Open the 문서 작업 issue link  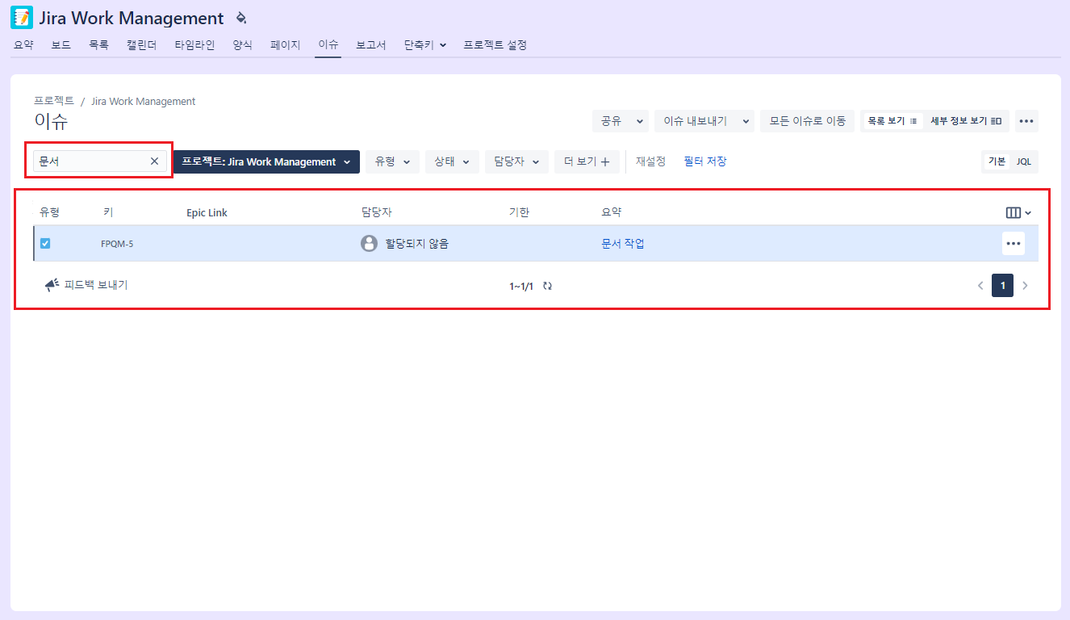click(x=623, y=244)
